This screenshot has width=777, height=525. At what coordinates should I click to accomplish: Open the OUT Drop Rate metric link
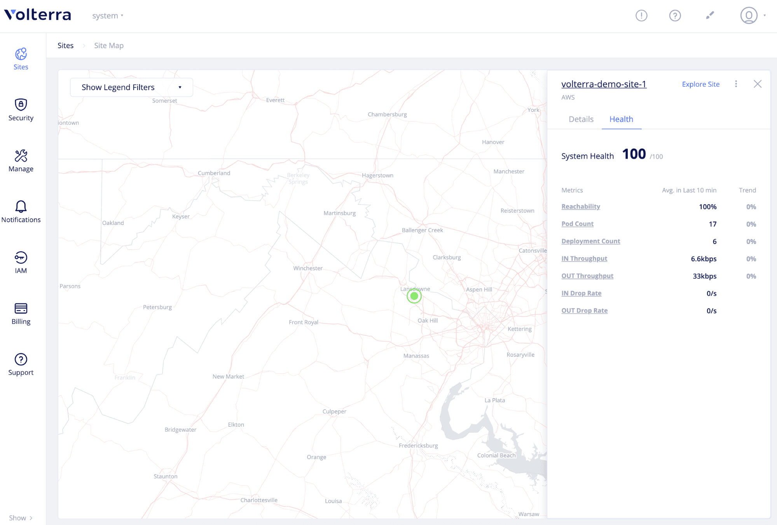pos(584,310)
